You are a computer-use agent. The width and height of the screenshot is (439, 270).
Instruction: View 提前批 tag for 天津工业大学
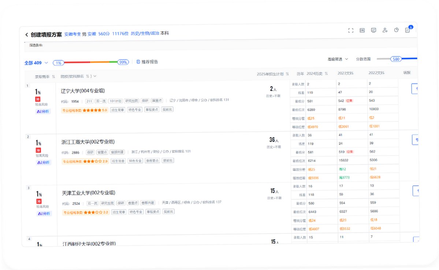[168, 211]
